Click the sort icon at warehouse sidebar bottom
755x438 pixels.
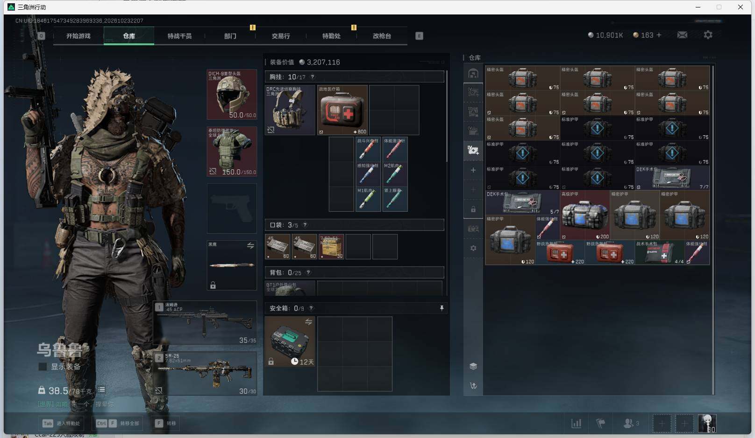[x=473, y=386]
